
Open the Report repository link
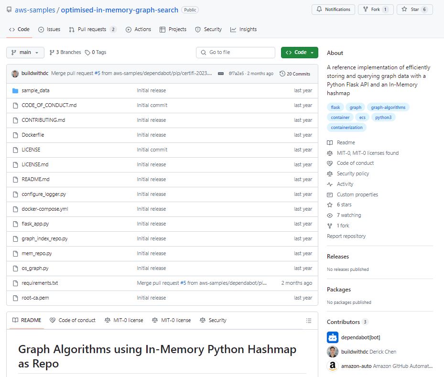coord(347,237)
